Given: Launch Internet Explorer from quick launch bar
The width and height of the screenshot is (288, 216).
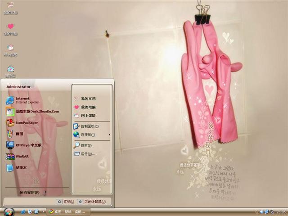Looking at the screenshot, I should click(23, 212).
